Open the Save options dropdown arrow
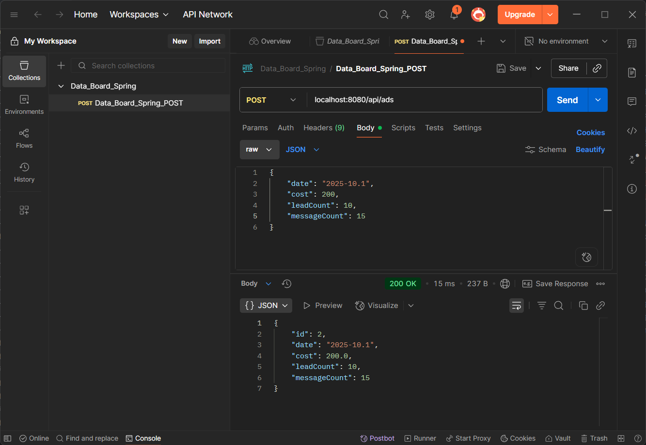Screen dimensions: 646x445 (x=538, y=68)
